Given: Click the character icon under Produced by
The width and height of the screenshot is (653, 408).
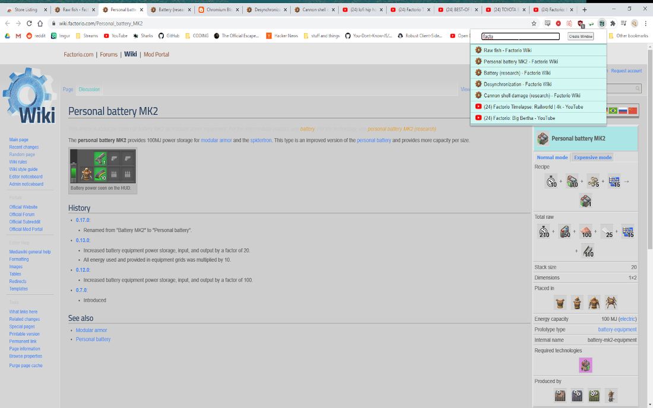Looking at the screenshot, I should click(x=610, y=395).
